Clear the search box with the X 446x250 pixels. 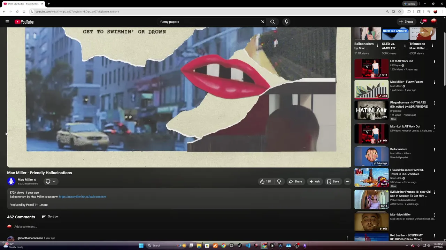pos(263,22)
